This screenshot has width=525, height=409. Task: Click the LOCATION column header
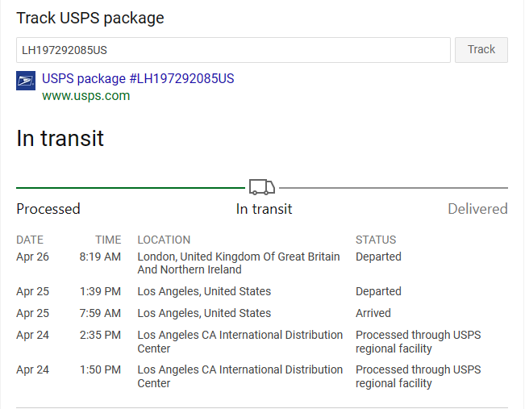point(164,240)
